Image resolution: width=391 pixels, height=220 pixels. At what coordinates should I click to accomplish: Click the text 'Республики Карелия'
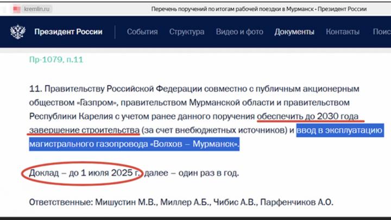point(71,116)
